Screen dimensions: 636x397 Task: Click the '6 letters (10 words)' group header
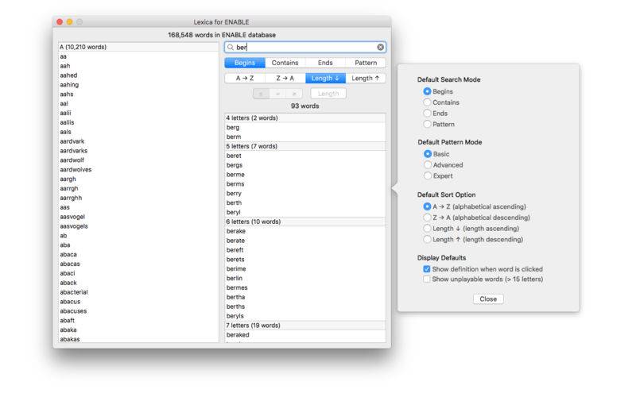(x=305, y=222)
